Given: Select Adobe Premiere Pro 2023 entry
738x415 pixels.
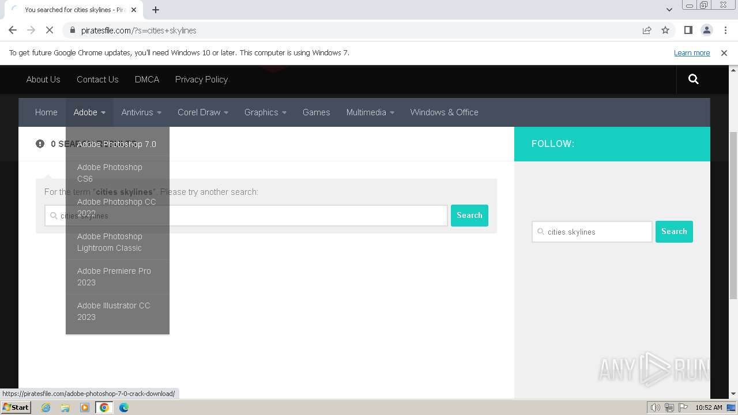Looking at the screenshot, I should tap(118, 277).
